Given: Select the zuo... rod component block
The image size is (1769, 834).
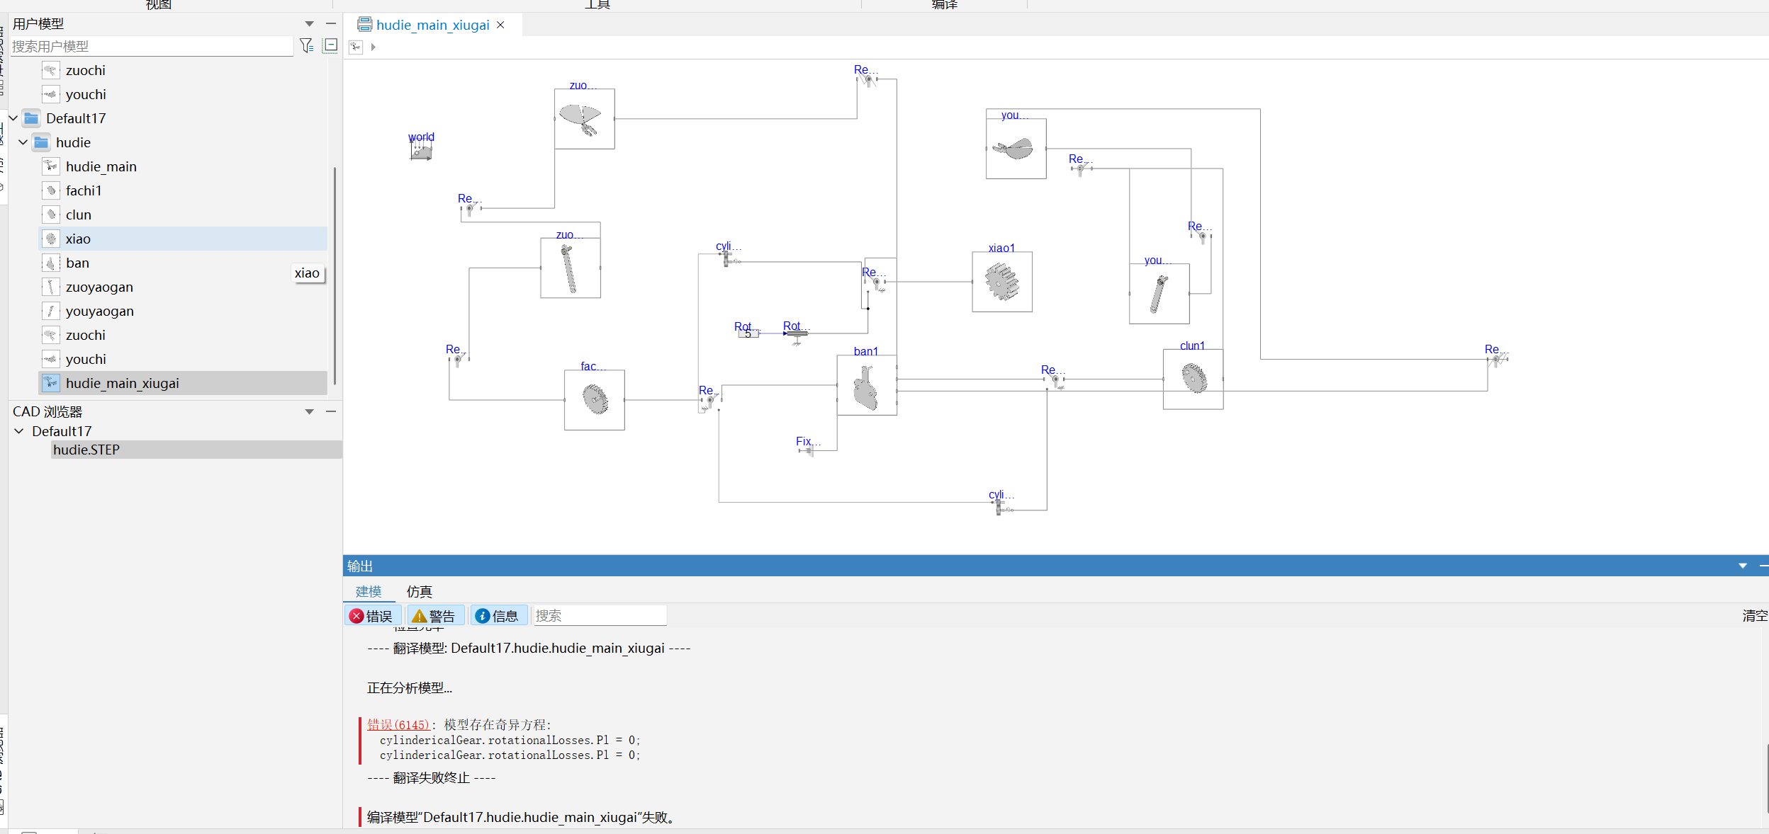Looking at the screenshot, I should pos(571,268).
